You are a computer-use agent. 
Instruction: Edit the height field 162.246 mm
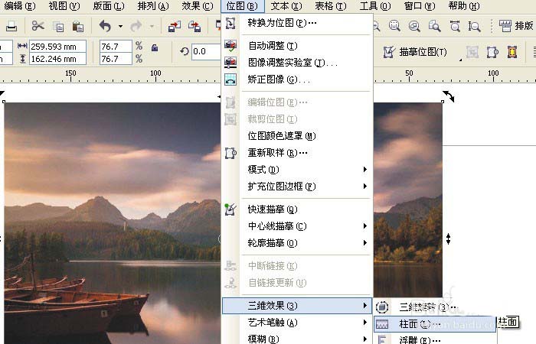click(x=57, y=59)
